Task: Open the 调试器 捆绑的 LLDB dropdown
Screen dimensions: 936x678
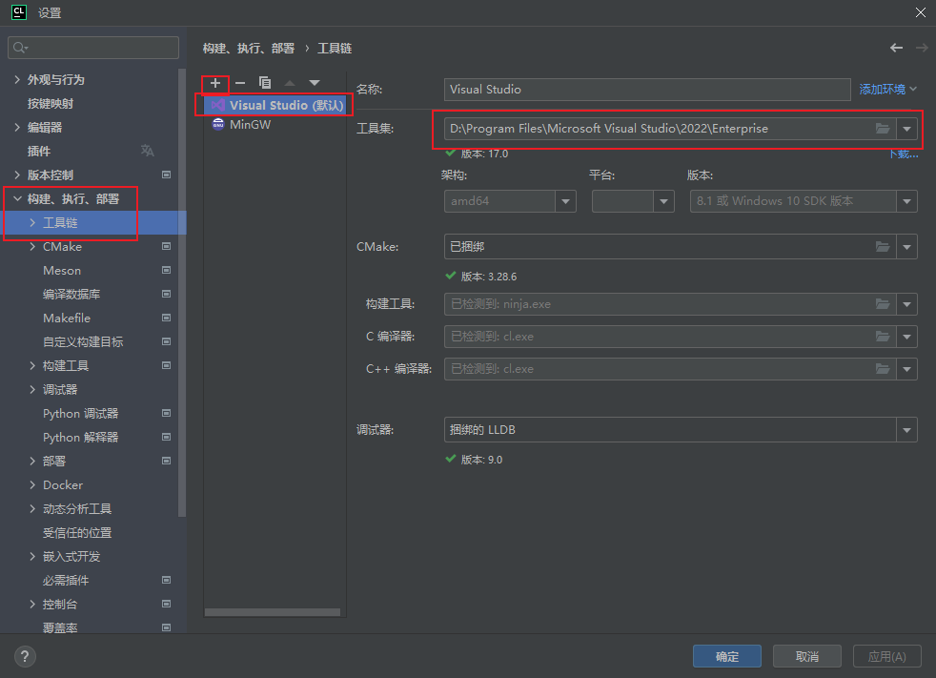Action: click(906, 430)
